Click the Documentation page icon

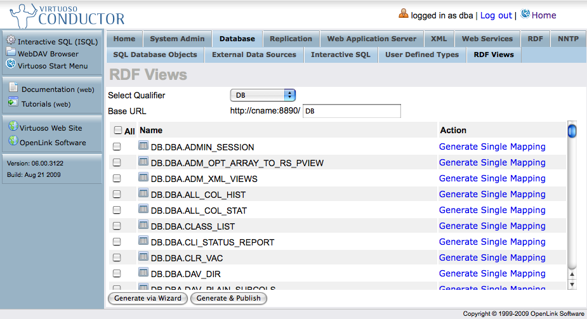[13, 89]
